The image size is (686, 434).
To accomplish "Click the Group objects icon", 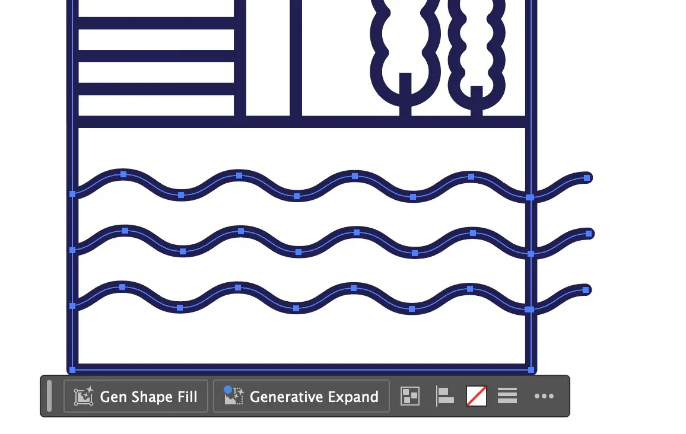I will [x=409, y=396].
